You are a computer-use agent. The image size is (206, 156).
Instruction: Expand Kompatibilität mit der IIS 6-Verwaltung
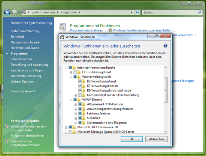coord(76,95)
